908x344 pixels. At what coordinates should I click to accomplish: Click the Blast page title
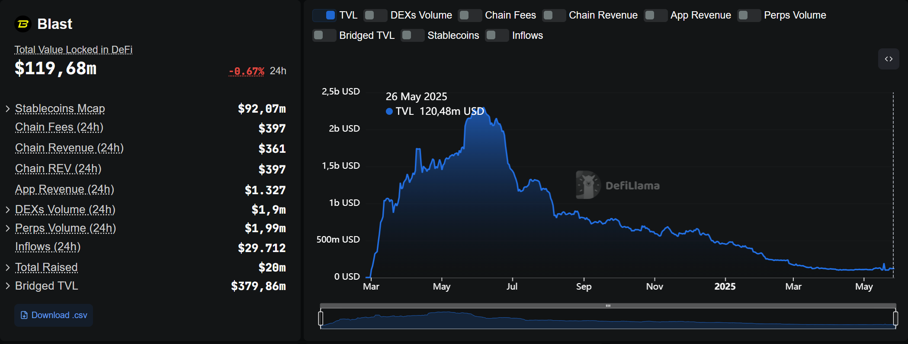(x=55, y=24)
